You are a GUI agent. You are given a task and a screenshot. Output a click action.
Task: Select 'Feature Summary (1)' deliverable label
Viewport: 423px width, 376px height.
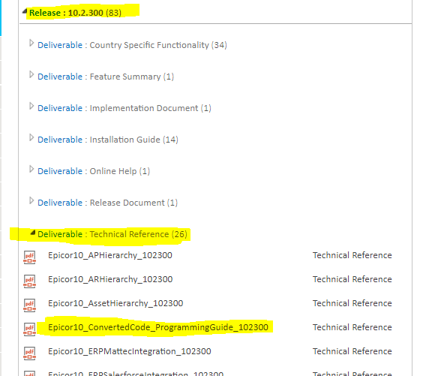[x=132, y=77]
